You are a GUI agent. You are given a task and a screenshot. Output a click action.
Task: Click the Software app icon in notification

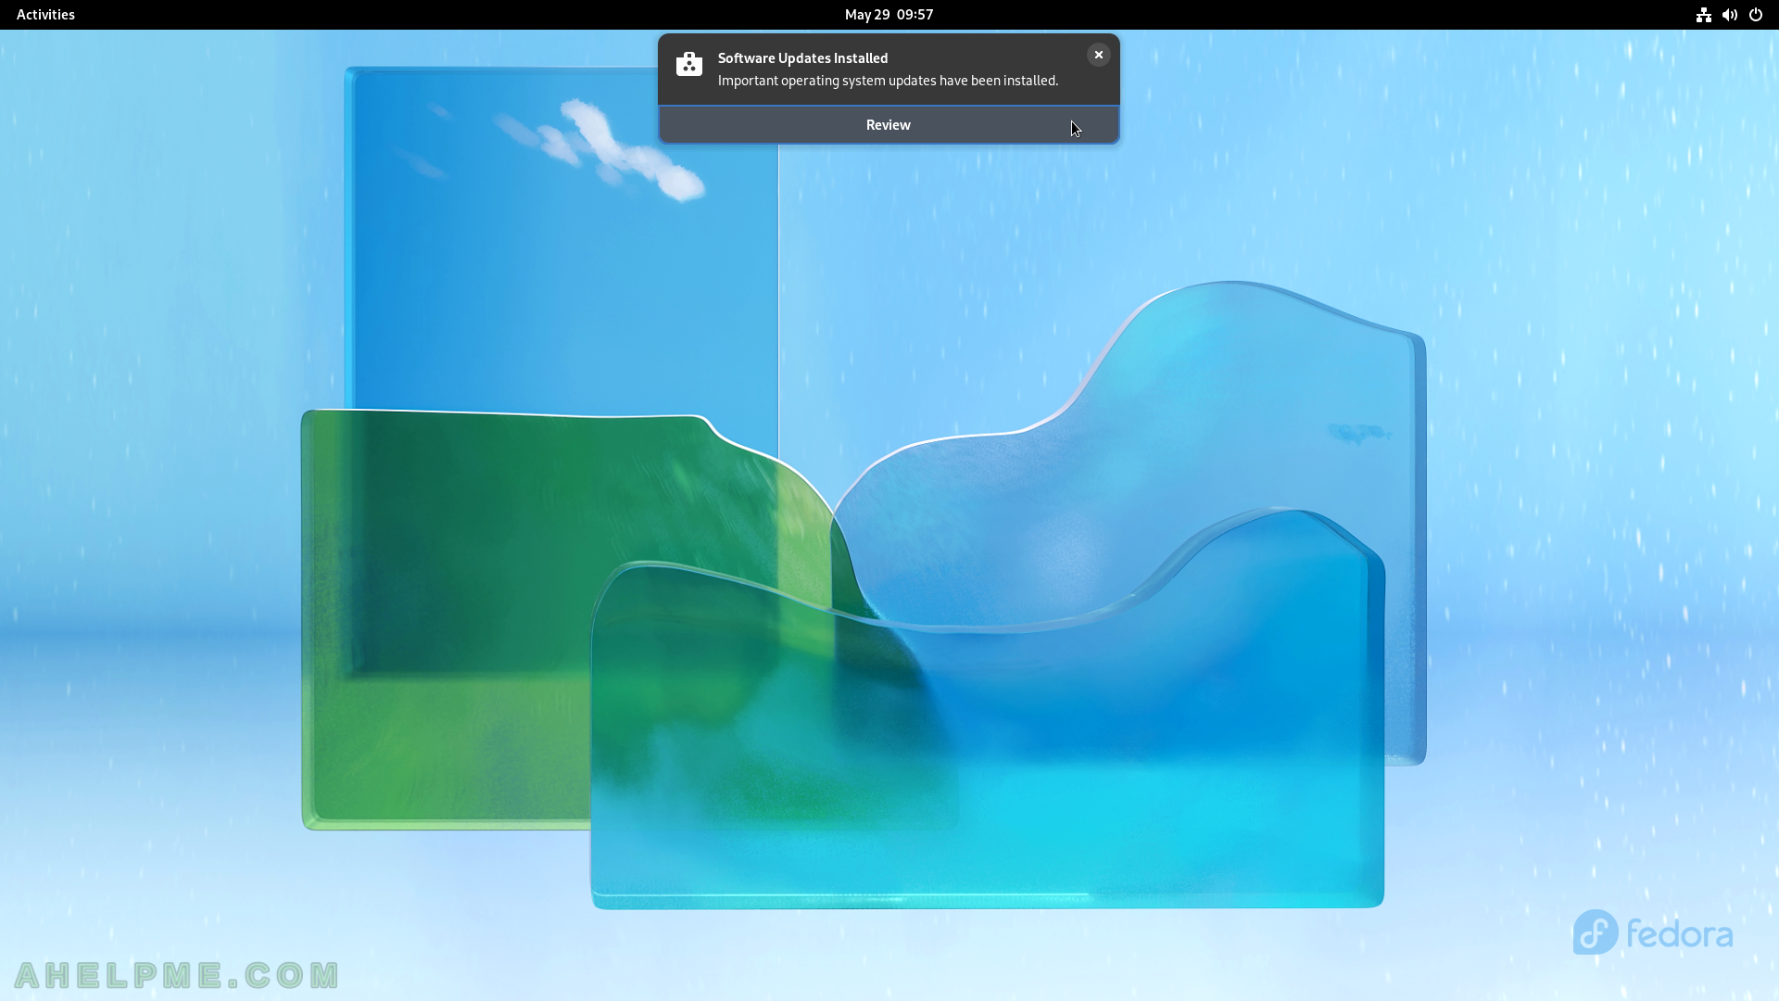click(x=689, y=64)
